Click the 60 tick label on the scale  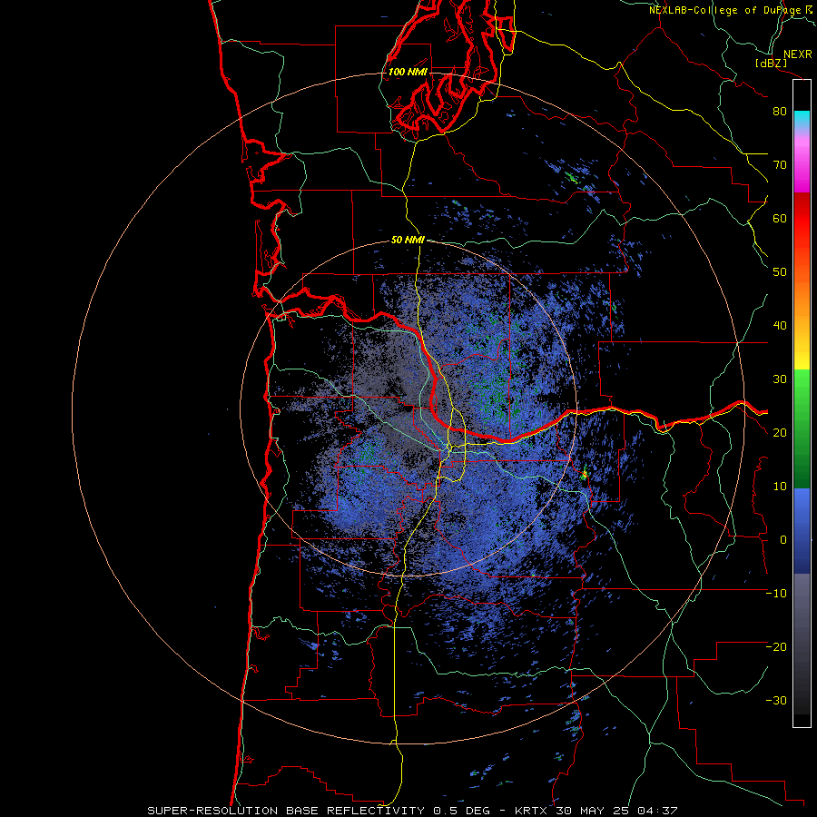click(x=780, y=218)
